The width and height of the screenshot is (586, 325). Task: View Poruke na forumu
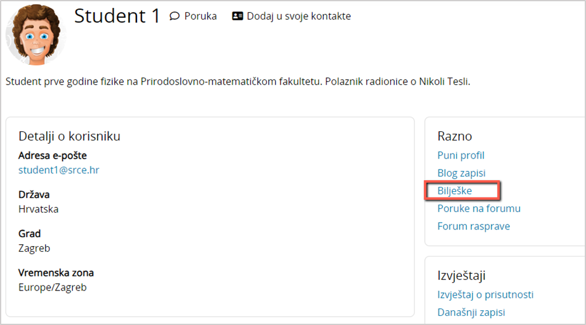(x=479, y=208)
